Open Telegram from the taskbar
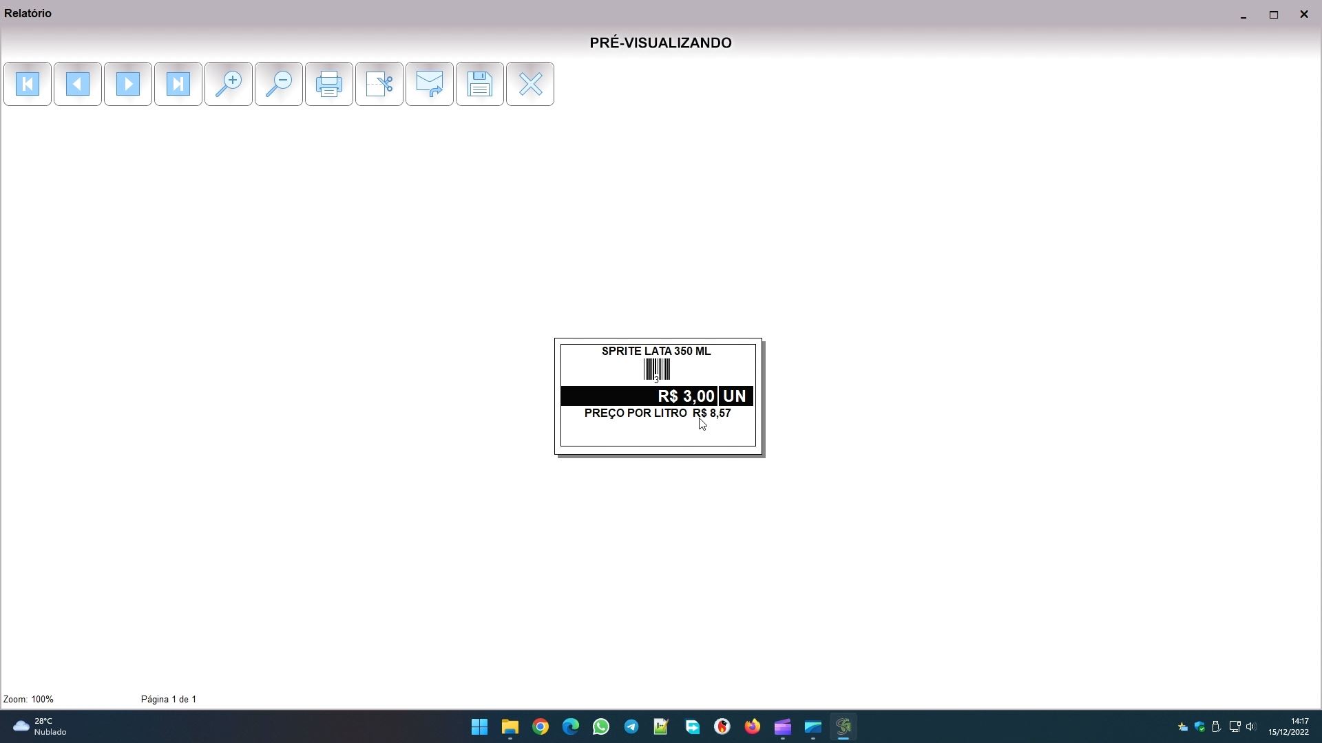 point(631,726)
